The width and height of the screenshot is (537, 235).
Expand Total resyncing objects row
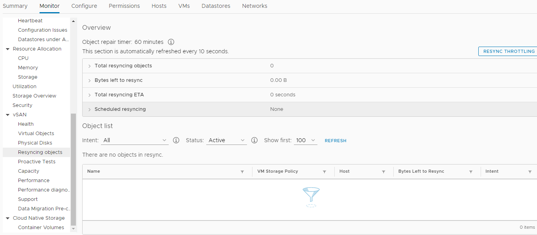click(89, 66)
